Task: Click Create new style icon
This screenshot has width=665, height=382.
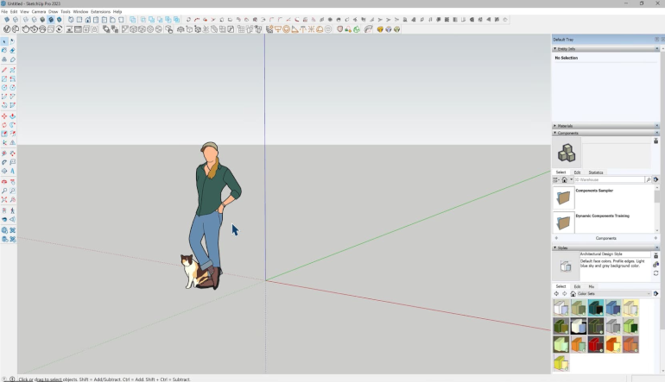Action: tap(655, 264)
